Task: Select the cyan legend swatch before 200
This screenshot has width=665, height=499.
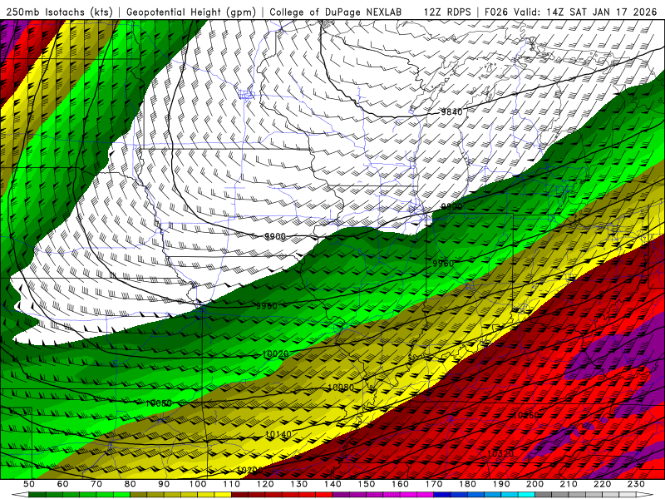Action: pyautogui.click(x=527, y=495)
